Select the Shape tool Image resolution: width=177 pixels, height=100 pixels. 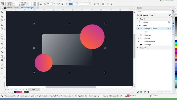pos(2,12)
